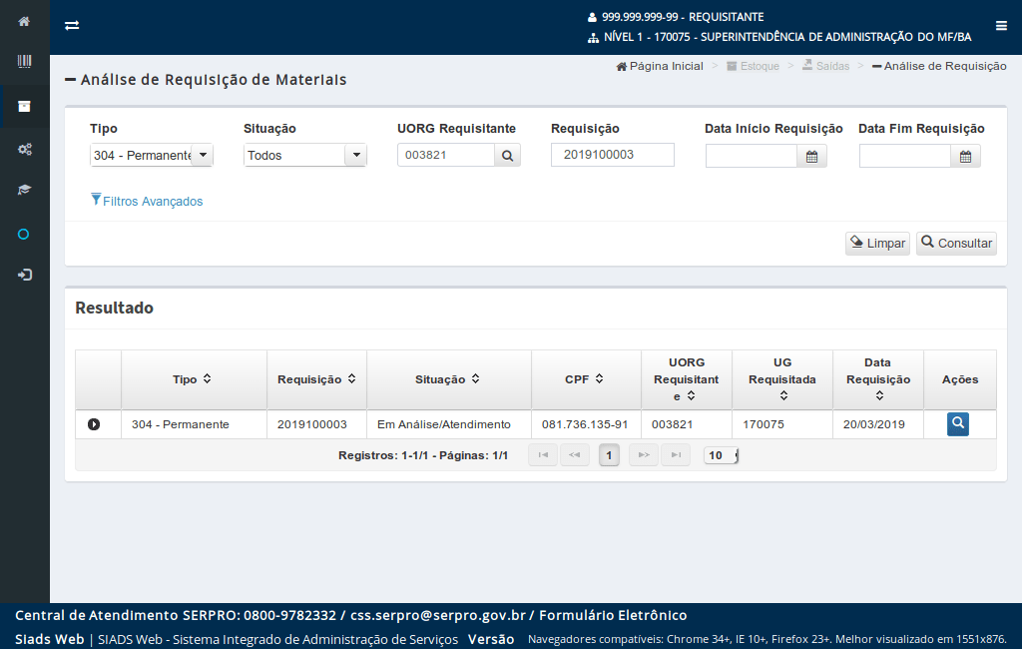1022x649 pixels.
Task: Select the archive box sidebar icon
Action: pyautogui.click(x=24, y=106)
